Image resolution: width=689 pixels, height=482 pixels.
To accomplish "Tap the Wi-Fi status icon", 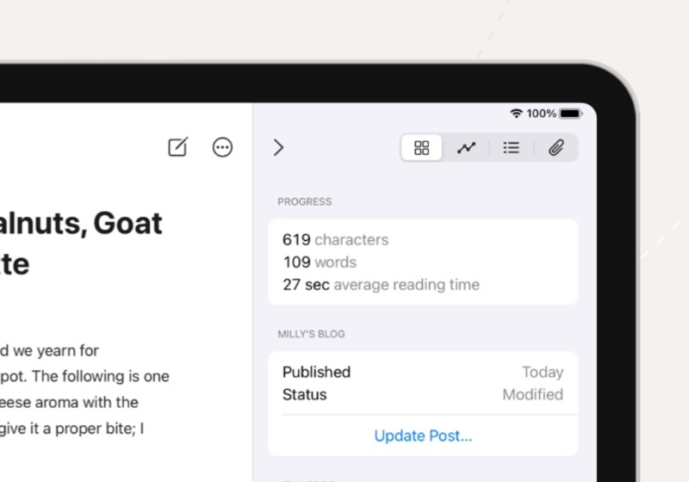I will 516,114.
